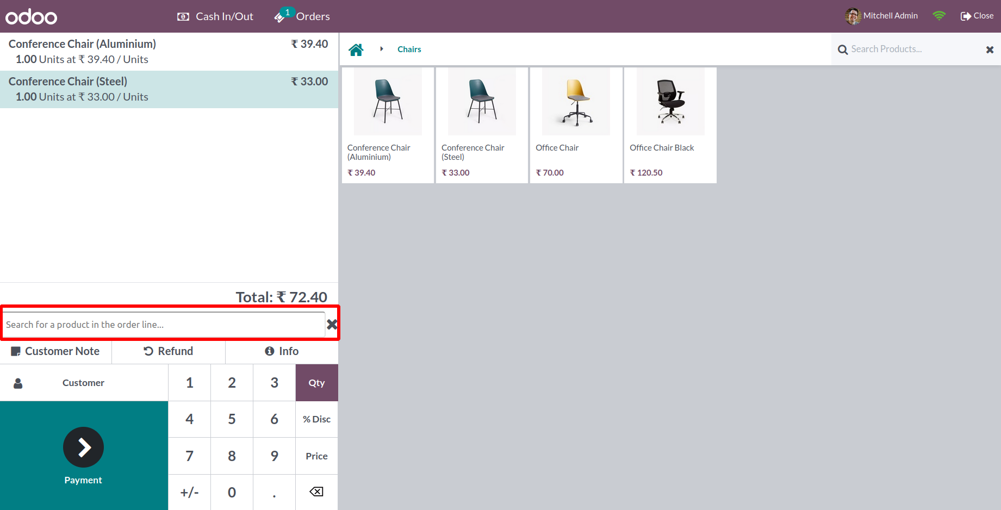Open product Info
The width and height of the screenshot is (1001, 510).
[x=282, y=351]
